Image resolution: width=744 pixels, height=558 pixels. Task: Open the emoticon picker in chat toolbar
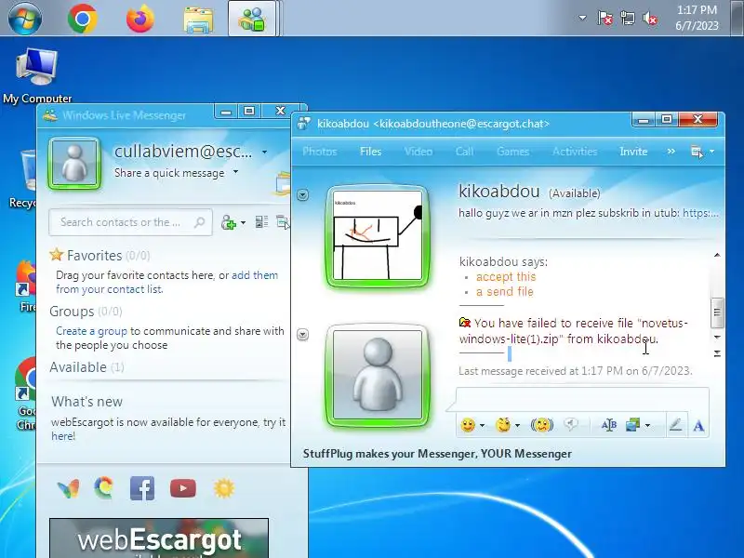pyautogui.click(x=468, y=425)
